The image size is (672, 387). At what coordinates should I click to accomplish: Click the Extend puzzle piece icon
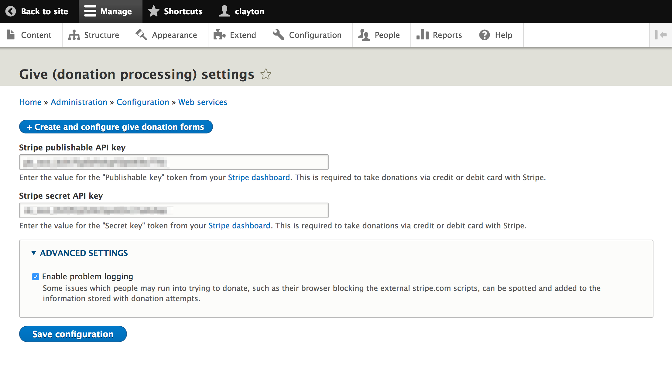pyautogui.click(x=219, y=35)
